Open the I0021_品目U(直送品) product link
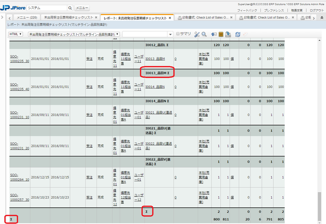The width and height of the screenshot is (326, 224). coord(159,115)
